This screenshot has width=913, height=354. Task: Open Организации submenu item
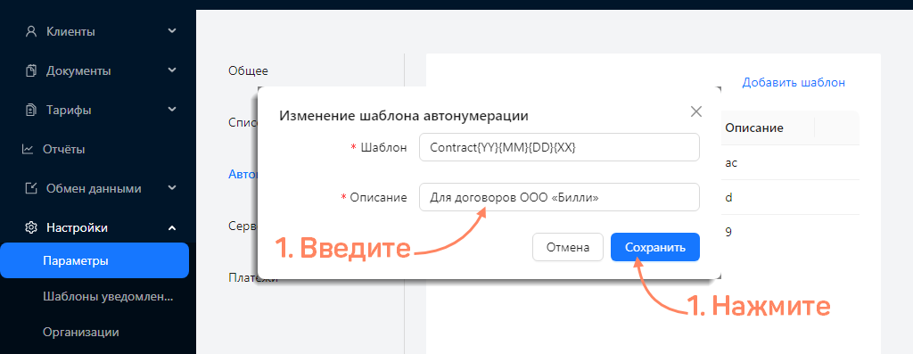81,332
